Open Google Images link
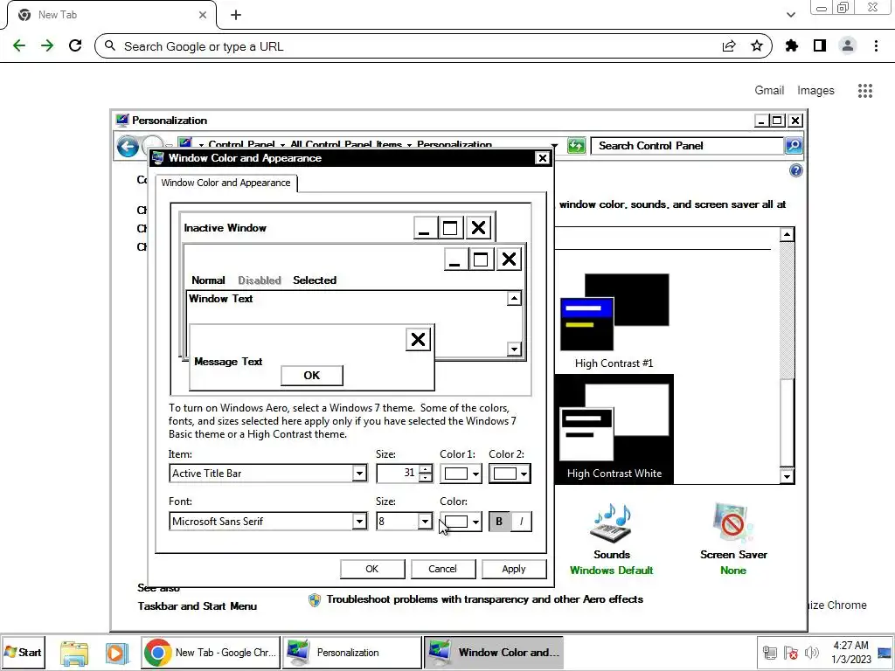The height and width of the screenshot is (671, 895). pyautogui.click(x=815, y=90)
